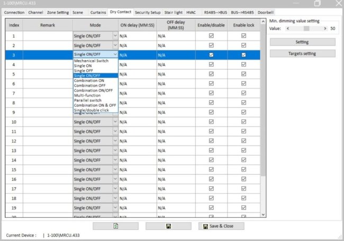Click the floppy disk save icon button

click(x=168, y=226)
